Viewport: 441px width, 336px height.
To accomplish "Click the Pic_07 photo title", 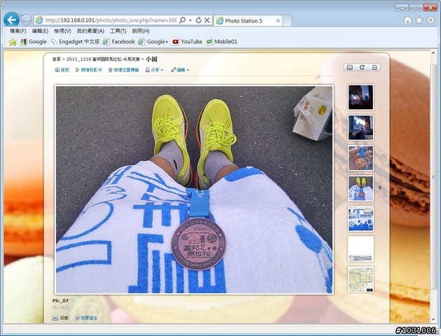I will (60, 300).
